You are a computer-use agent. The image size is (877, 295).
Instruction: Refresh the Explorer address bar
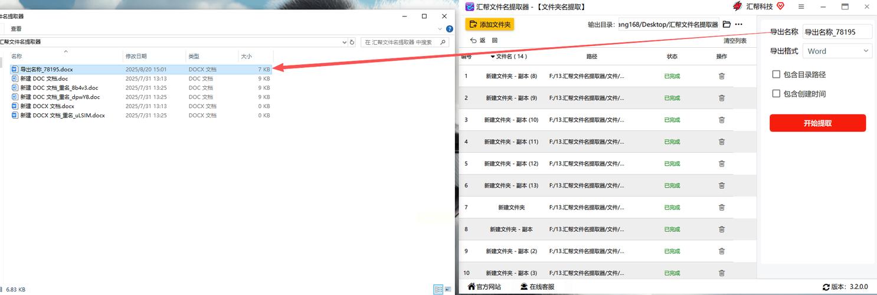pos(352,42)
